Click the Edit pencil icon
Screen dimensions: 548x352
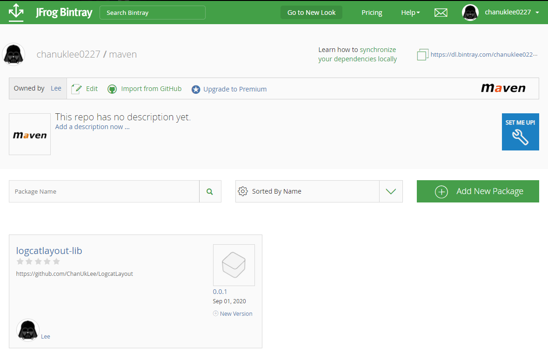(x=77, y=89)
